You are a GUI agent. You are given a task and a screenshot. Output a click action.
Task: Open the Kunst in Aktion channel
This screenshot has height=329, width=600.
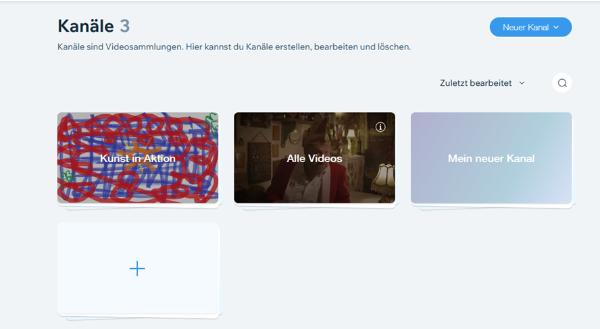138,157
